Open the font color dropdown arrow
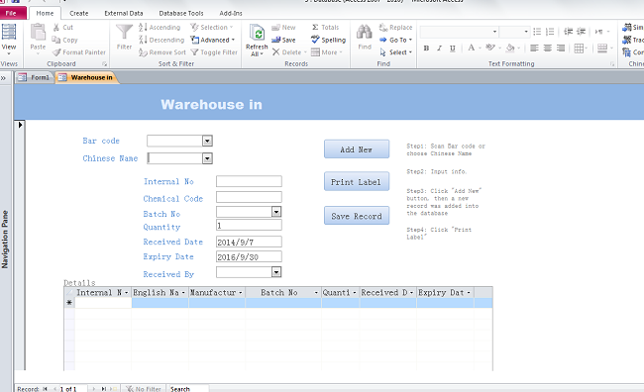 tap(480, 49)
